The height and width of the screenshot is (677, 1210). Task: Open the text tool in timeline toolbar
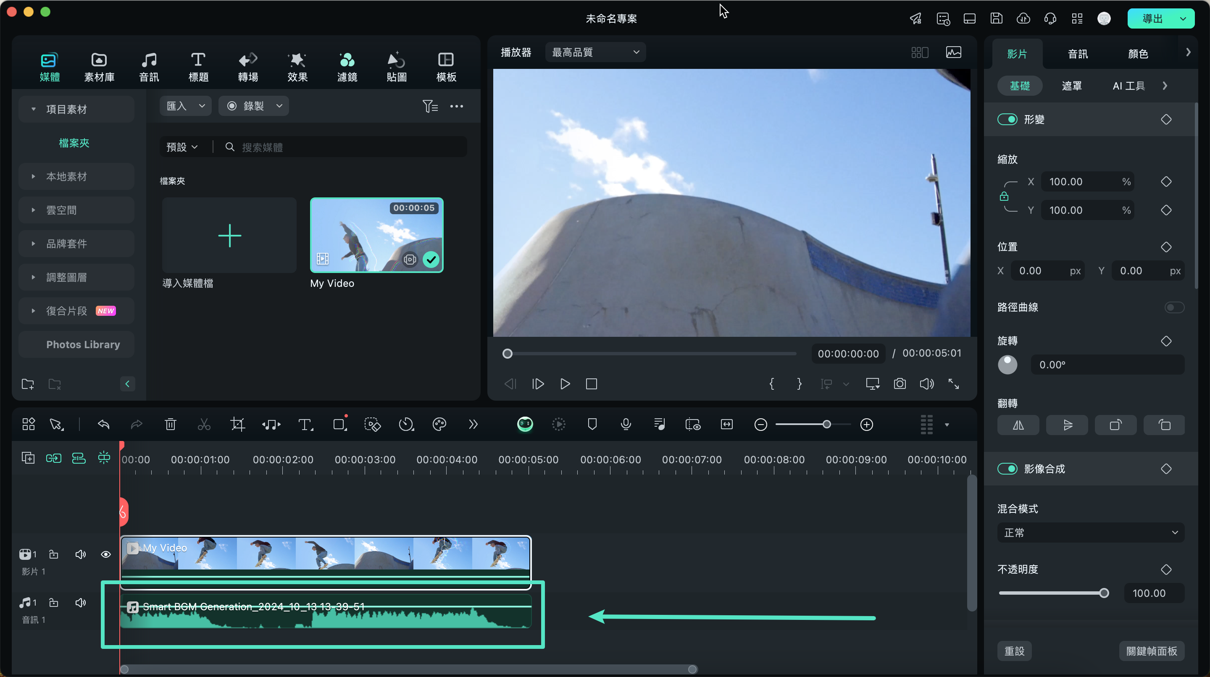click(x=306, y=425)
